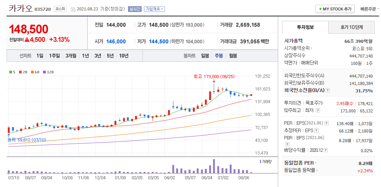
Task: Show the 월봉 monthly candlestick chart
Action: [x=233, y=56]
